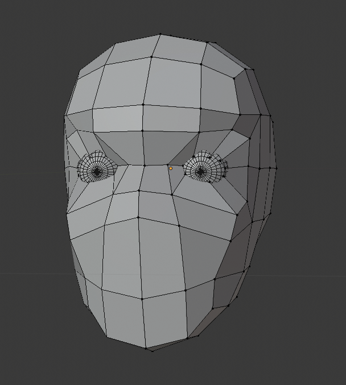Select the topmost vertex on the head crown
The image size is (346, 385).
160,34
